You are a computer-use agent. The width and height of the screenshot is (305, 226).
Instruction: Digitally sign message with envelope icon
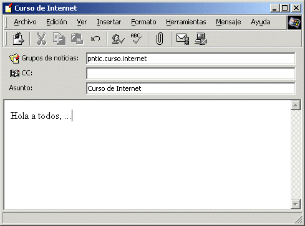click(183, 39)
